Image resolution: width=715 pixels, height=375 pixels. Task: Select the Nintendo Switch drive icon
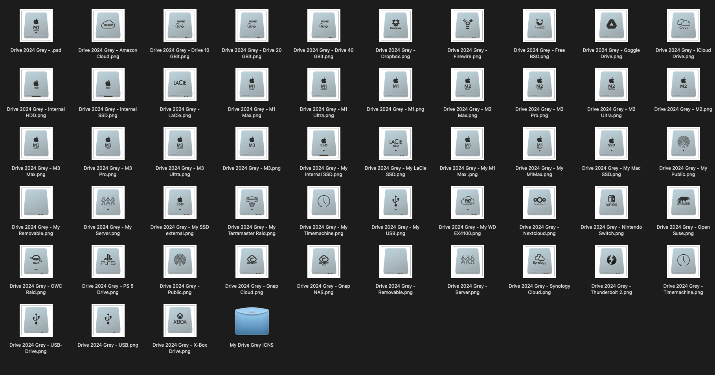point(611,202)
